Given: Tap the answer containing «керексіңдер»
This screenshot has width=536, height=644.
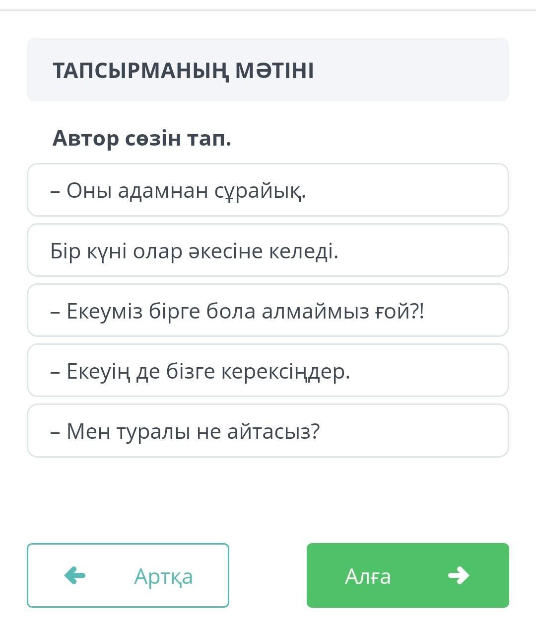Looking at the screenshot, I should click(268, 371).
